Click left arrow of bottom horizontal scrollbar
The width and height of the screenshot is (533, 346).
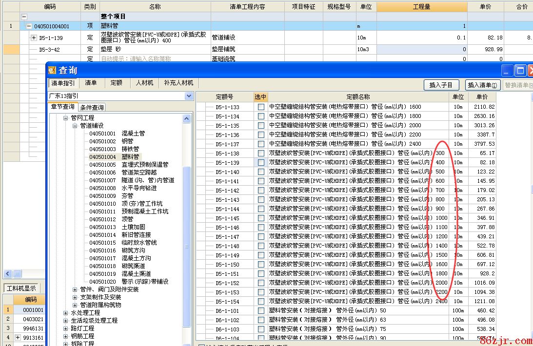click(x=8, y=274)
